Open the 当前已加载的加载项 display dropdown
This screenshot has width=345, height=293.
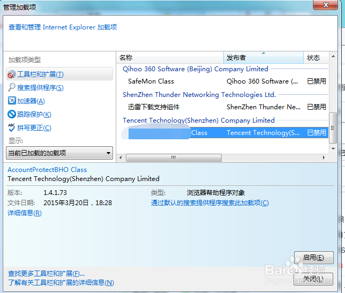coord(59,153)
